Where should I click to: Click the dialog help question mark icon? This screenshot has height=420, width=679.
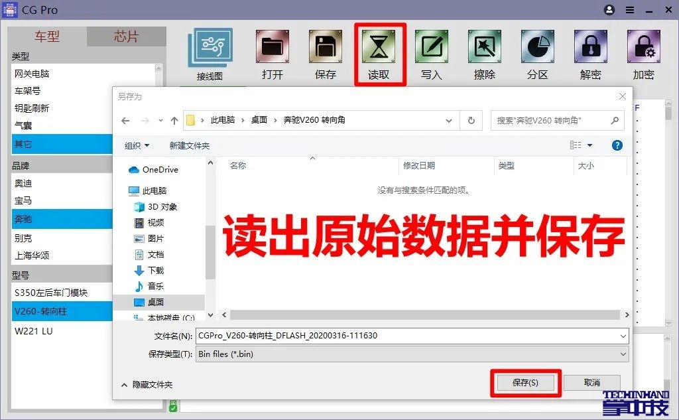[617, 145]
